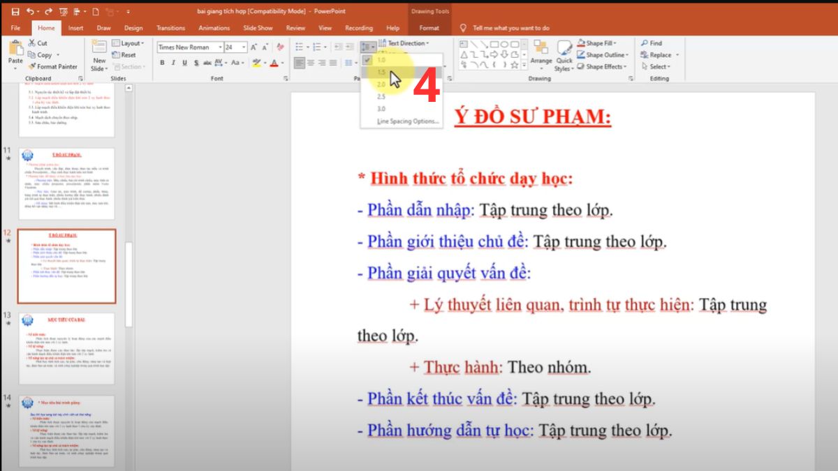Open the Change Case dropdown

[238, 63]
